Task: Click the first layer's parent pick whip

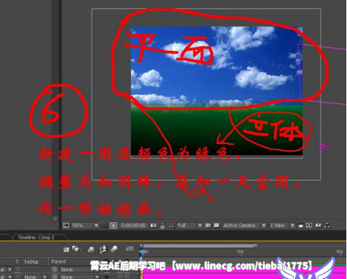Action: click(x=55, y=269)
